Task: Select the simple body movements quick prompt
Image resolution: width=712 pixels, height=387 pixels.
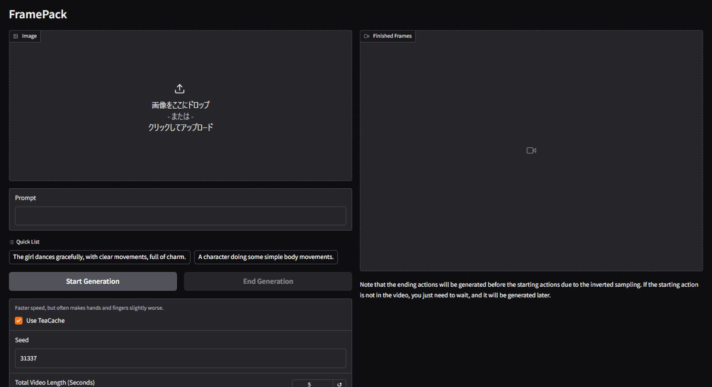Action: click(x=266, y=257)
